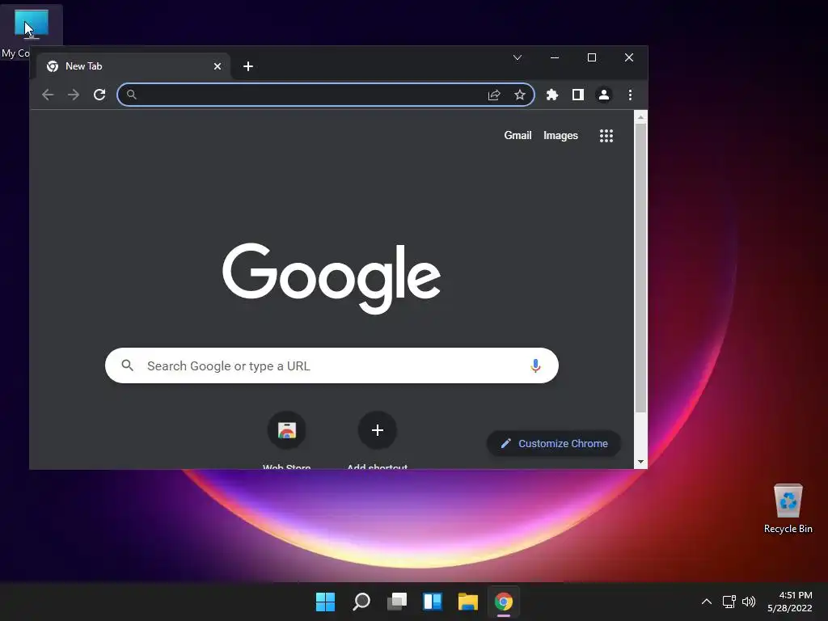This screenshot has width=828, height=621.
Task: Open a new tab with plus button
Action: (248, 66)
